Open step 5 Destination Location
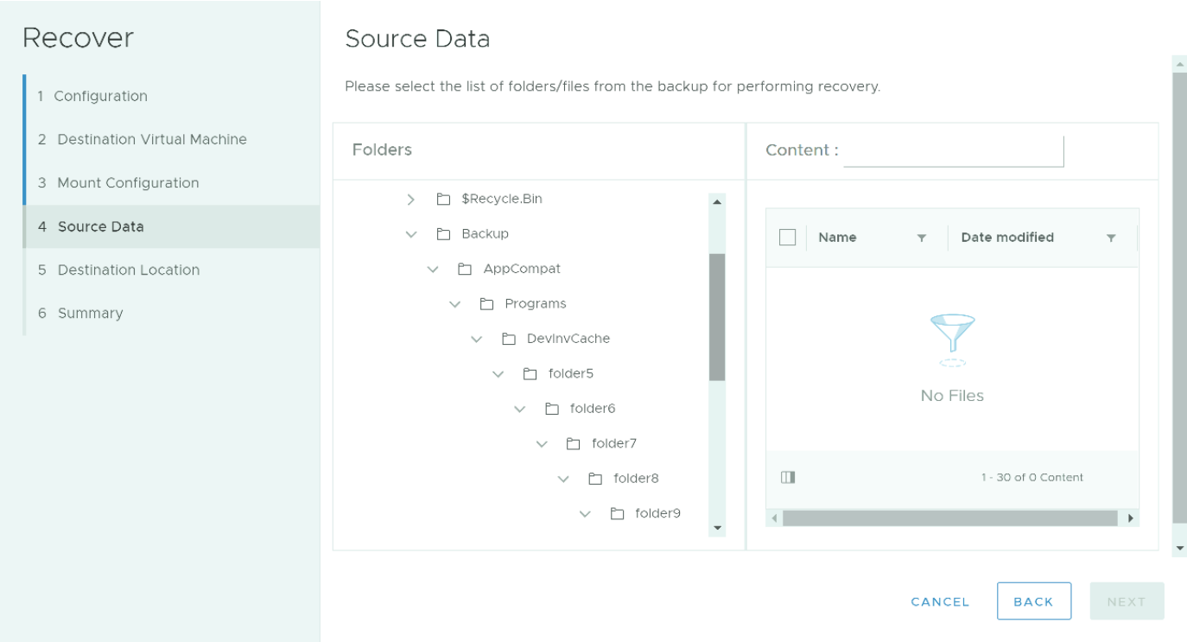This screenshot has height=642, width=1187. 128,270
